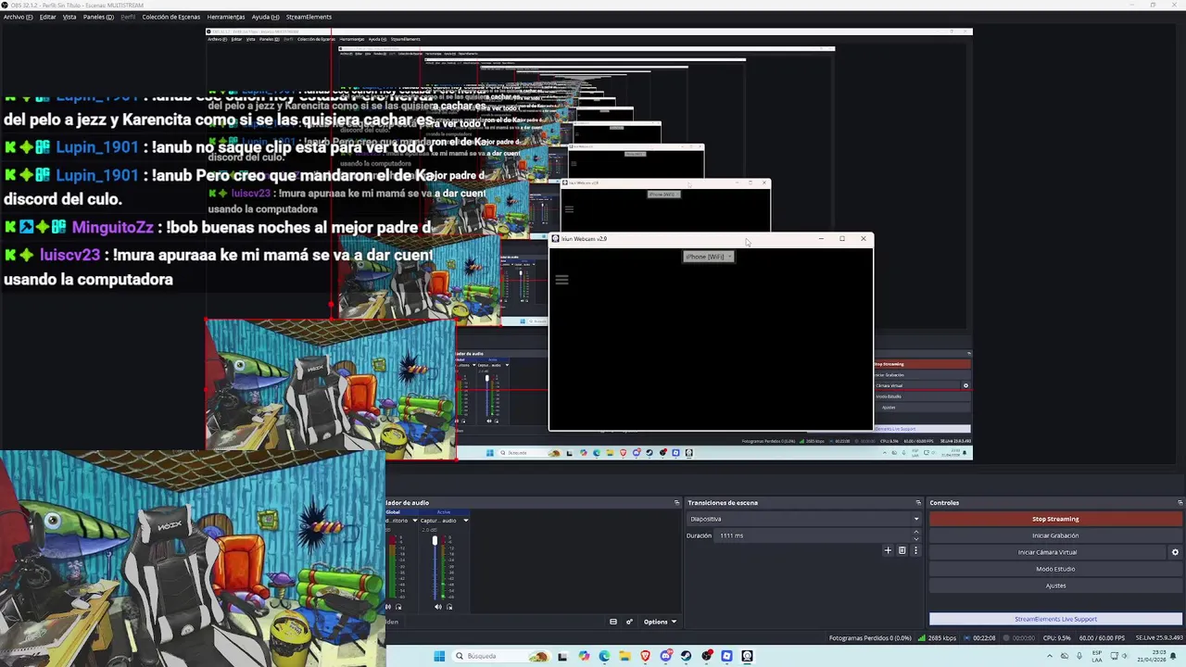This screenshot has height=667, width=1186.
Task: Open transition properties three-dots menu
Action: [x=915, y=550]
